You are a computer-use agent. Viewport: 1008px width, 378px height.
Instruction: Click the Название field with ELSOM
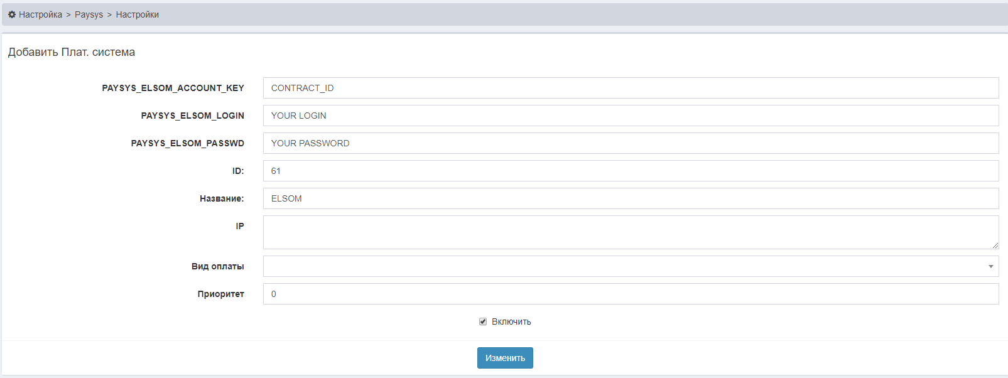point(631,198)
